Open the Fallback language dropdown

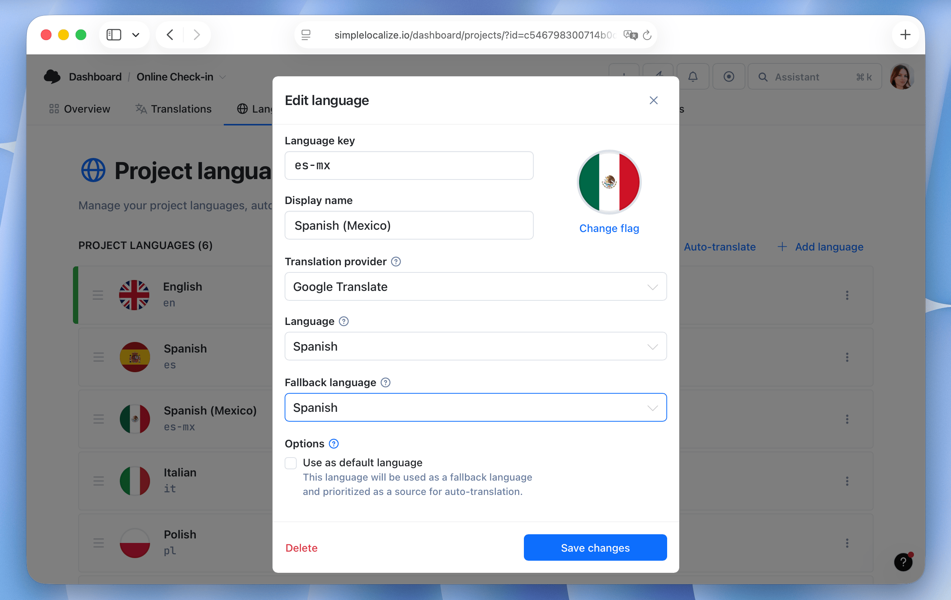475,407
